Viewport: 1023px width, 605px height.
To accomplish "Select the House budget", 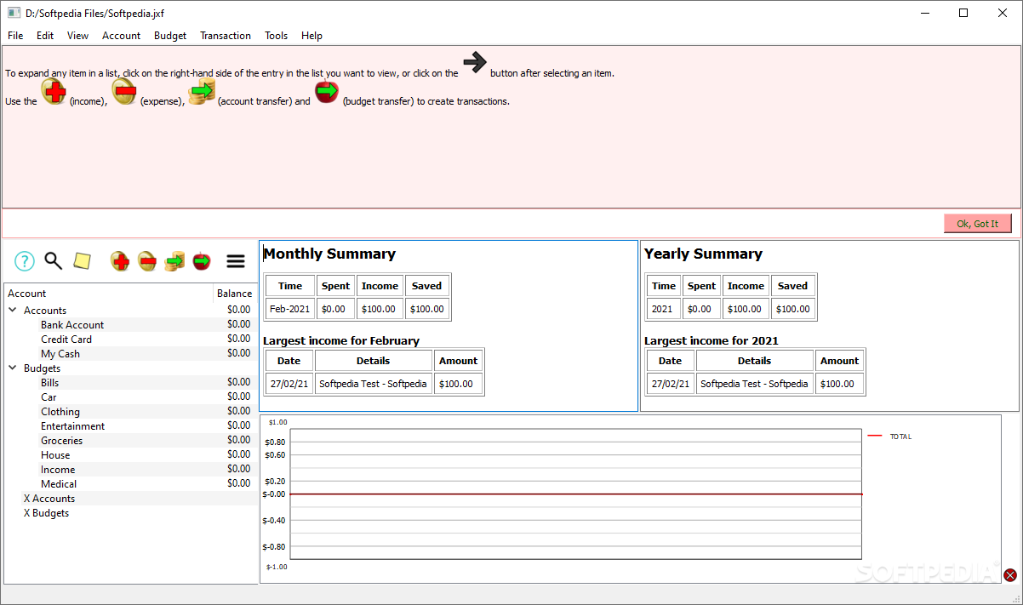I will [x=55, y=455].
